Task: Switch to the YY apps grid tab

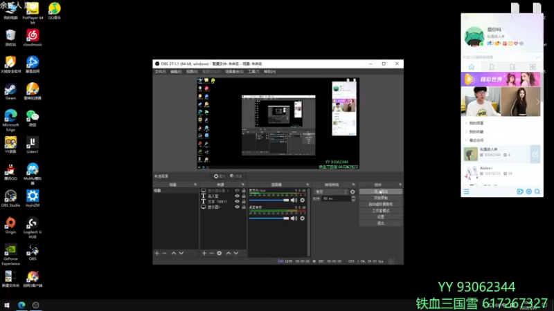Action: click(533, 66)
